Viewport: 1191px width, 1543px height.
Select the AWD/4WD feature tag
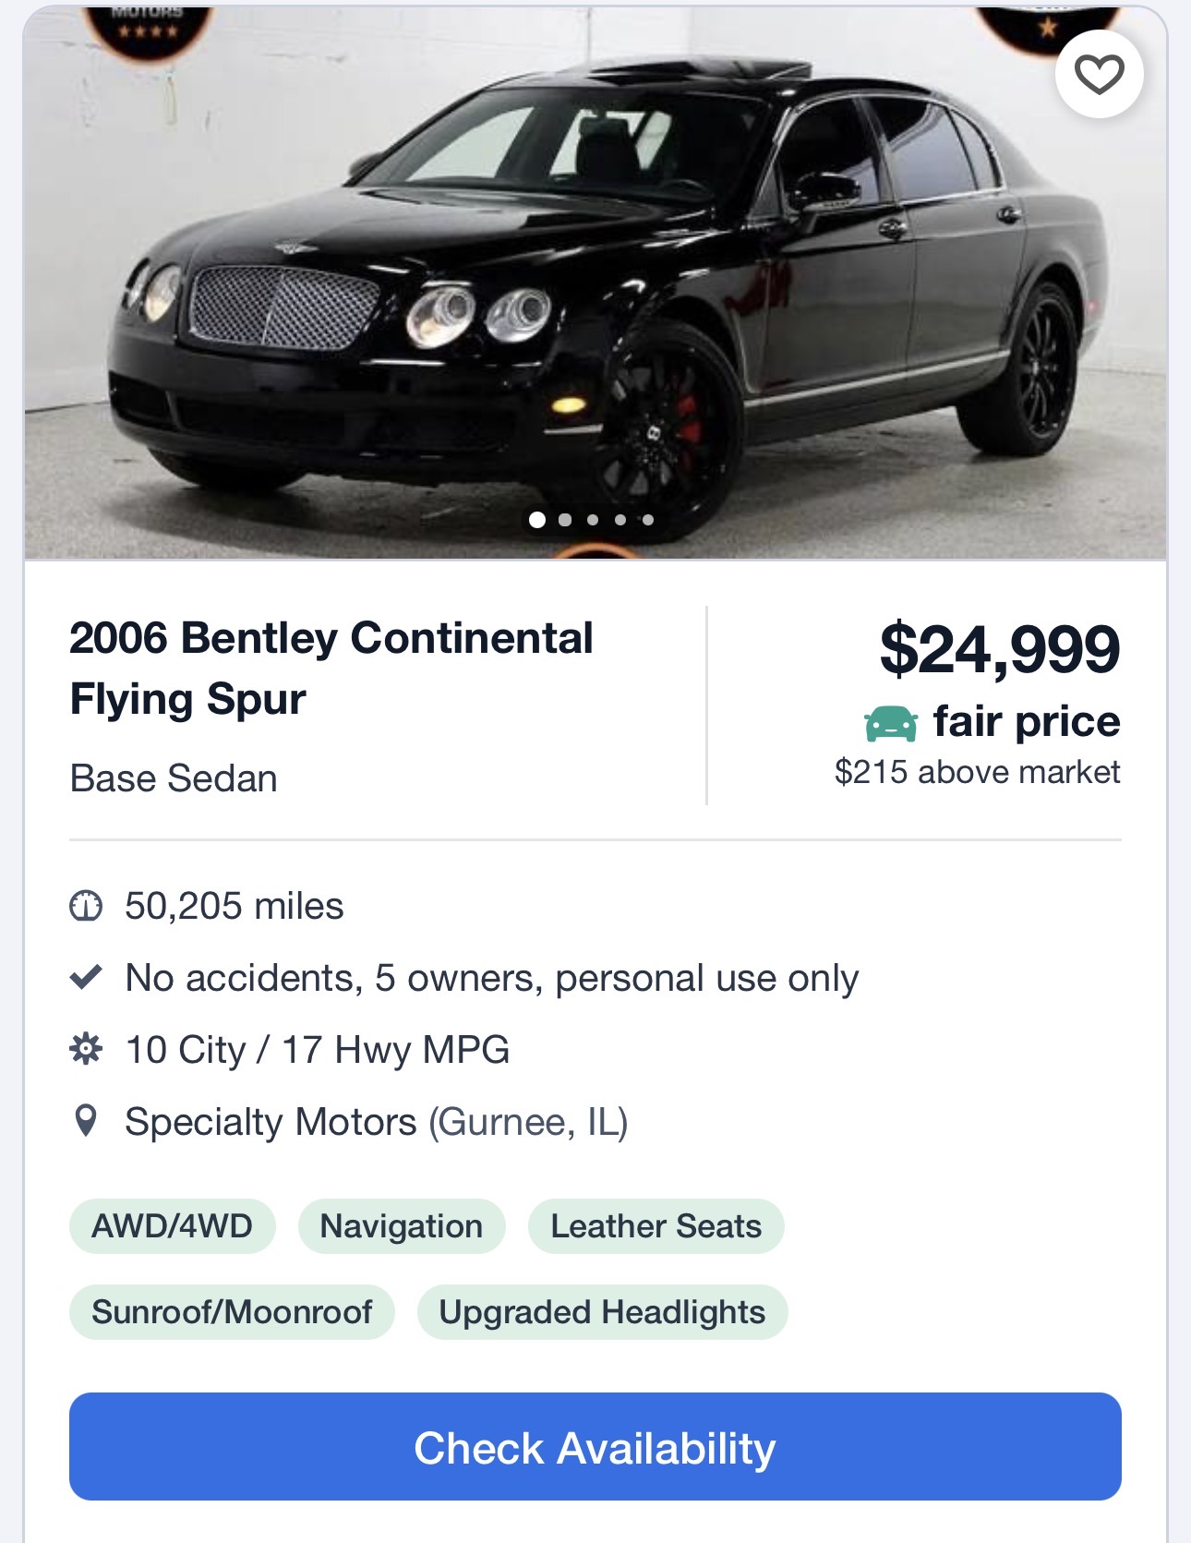tap(172, 1226)
